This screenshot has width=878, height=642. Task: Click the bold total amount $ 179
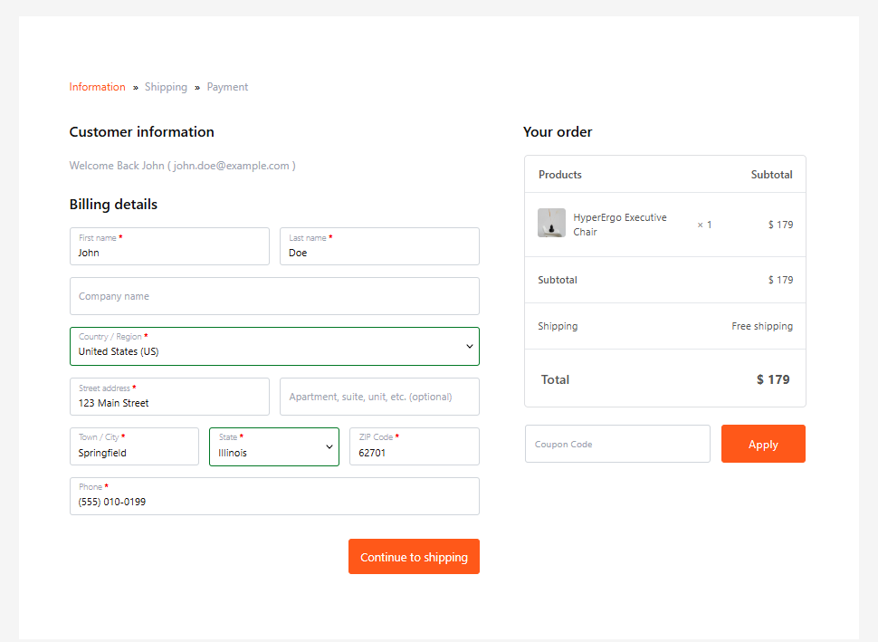coord(773,379)
